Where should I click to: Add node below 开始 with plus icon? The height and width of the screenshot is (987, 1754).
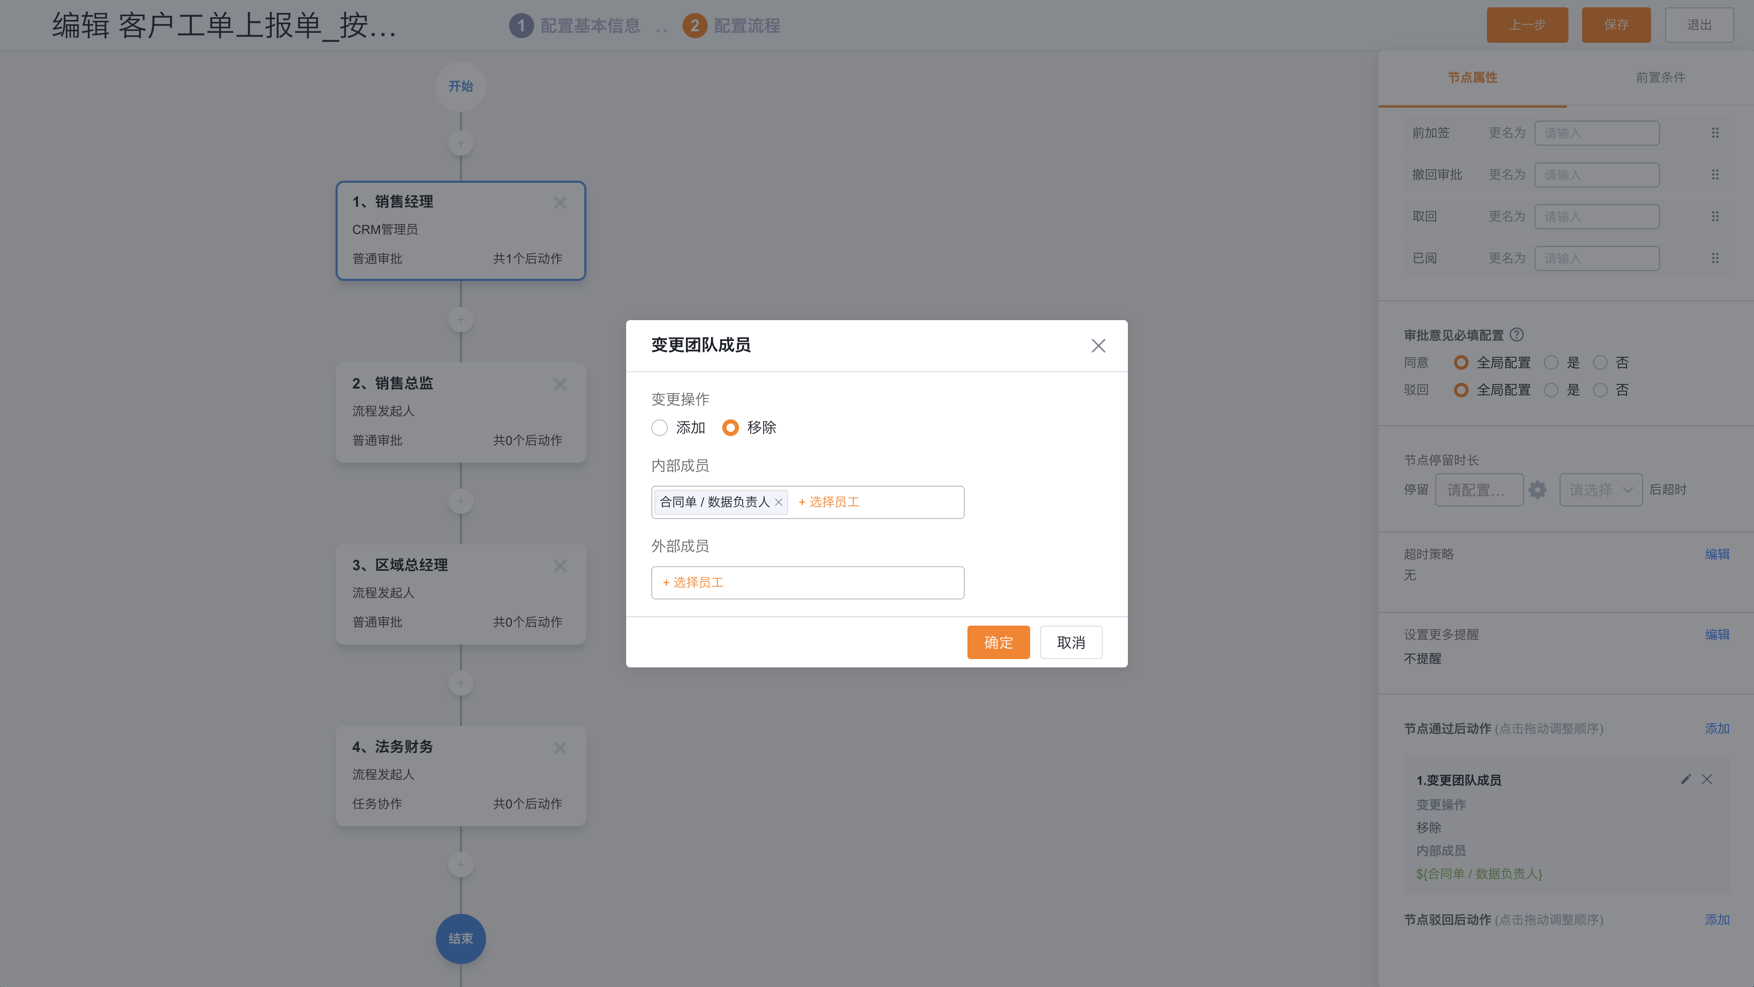coord(461,143)
